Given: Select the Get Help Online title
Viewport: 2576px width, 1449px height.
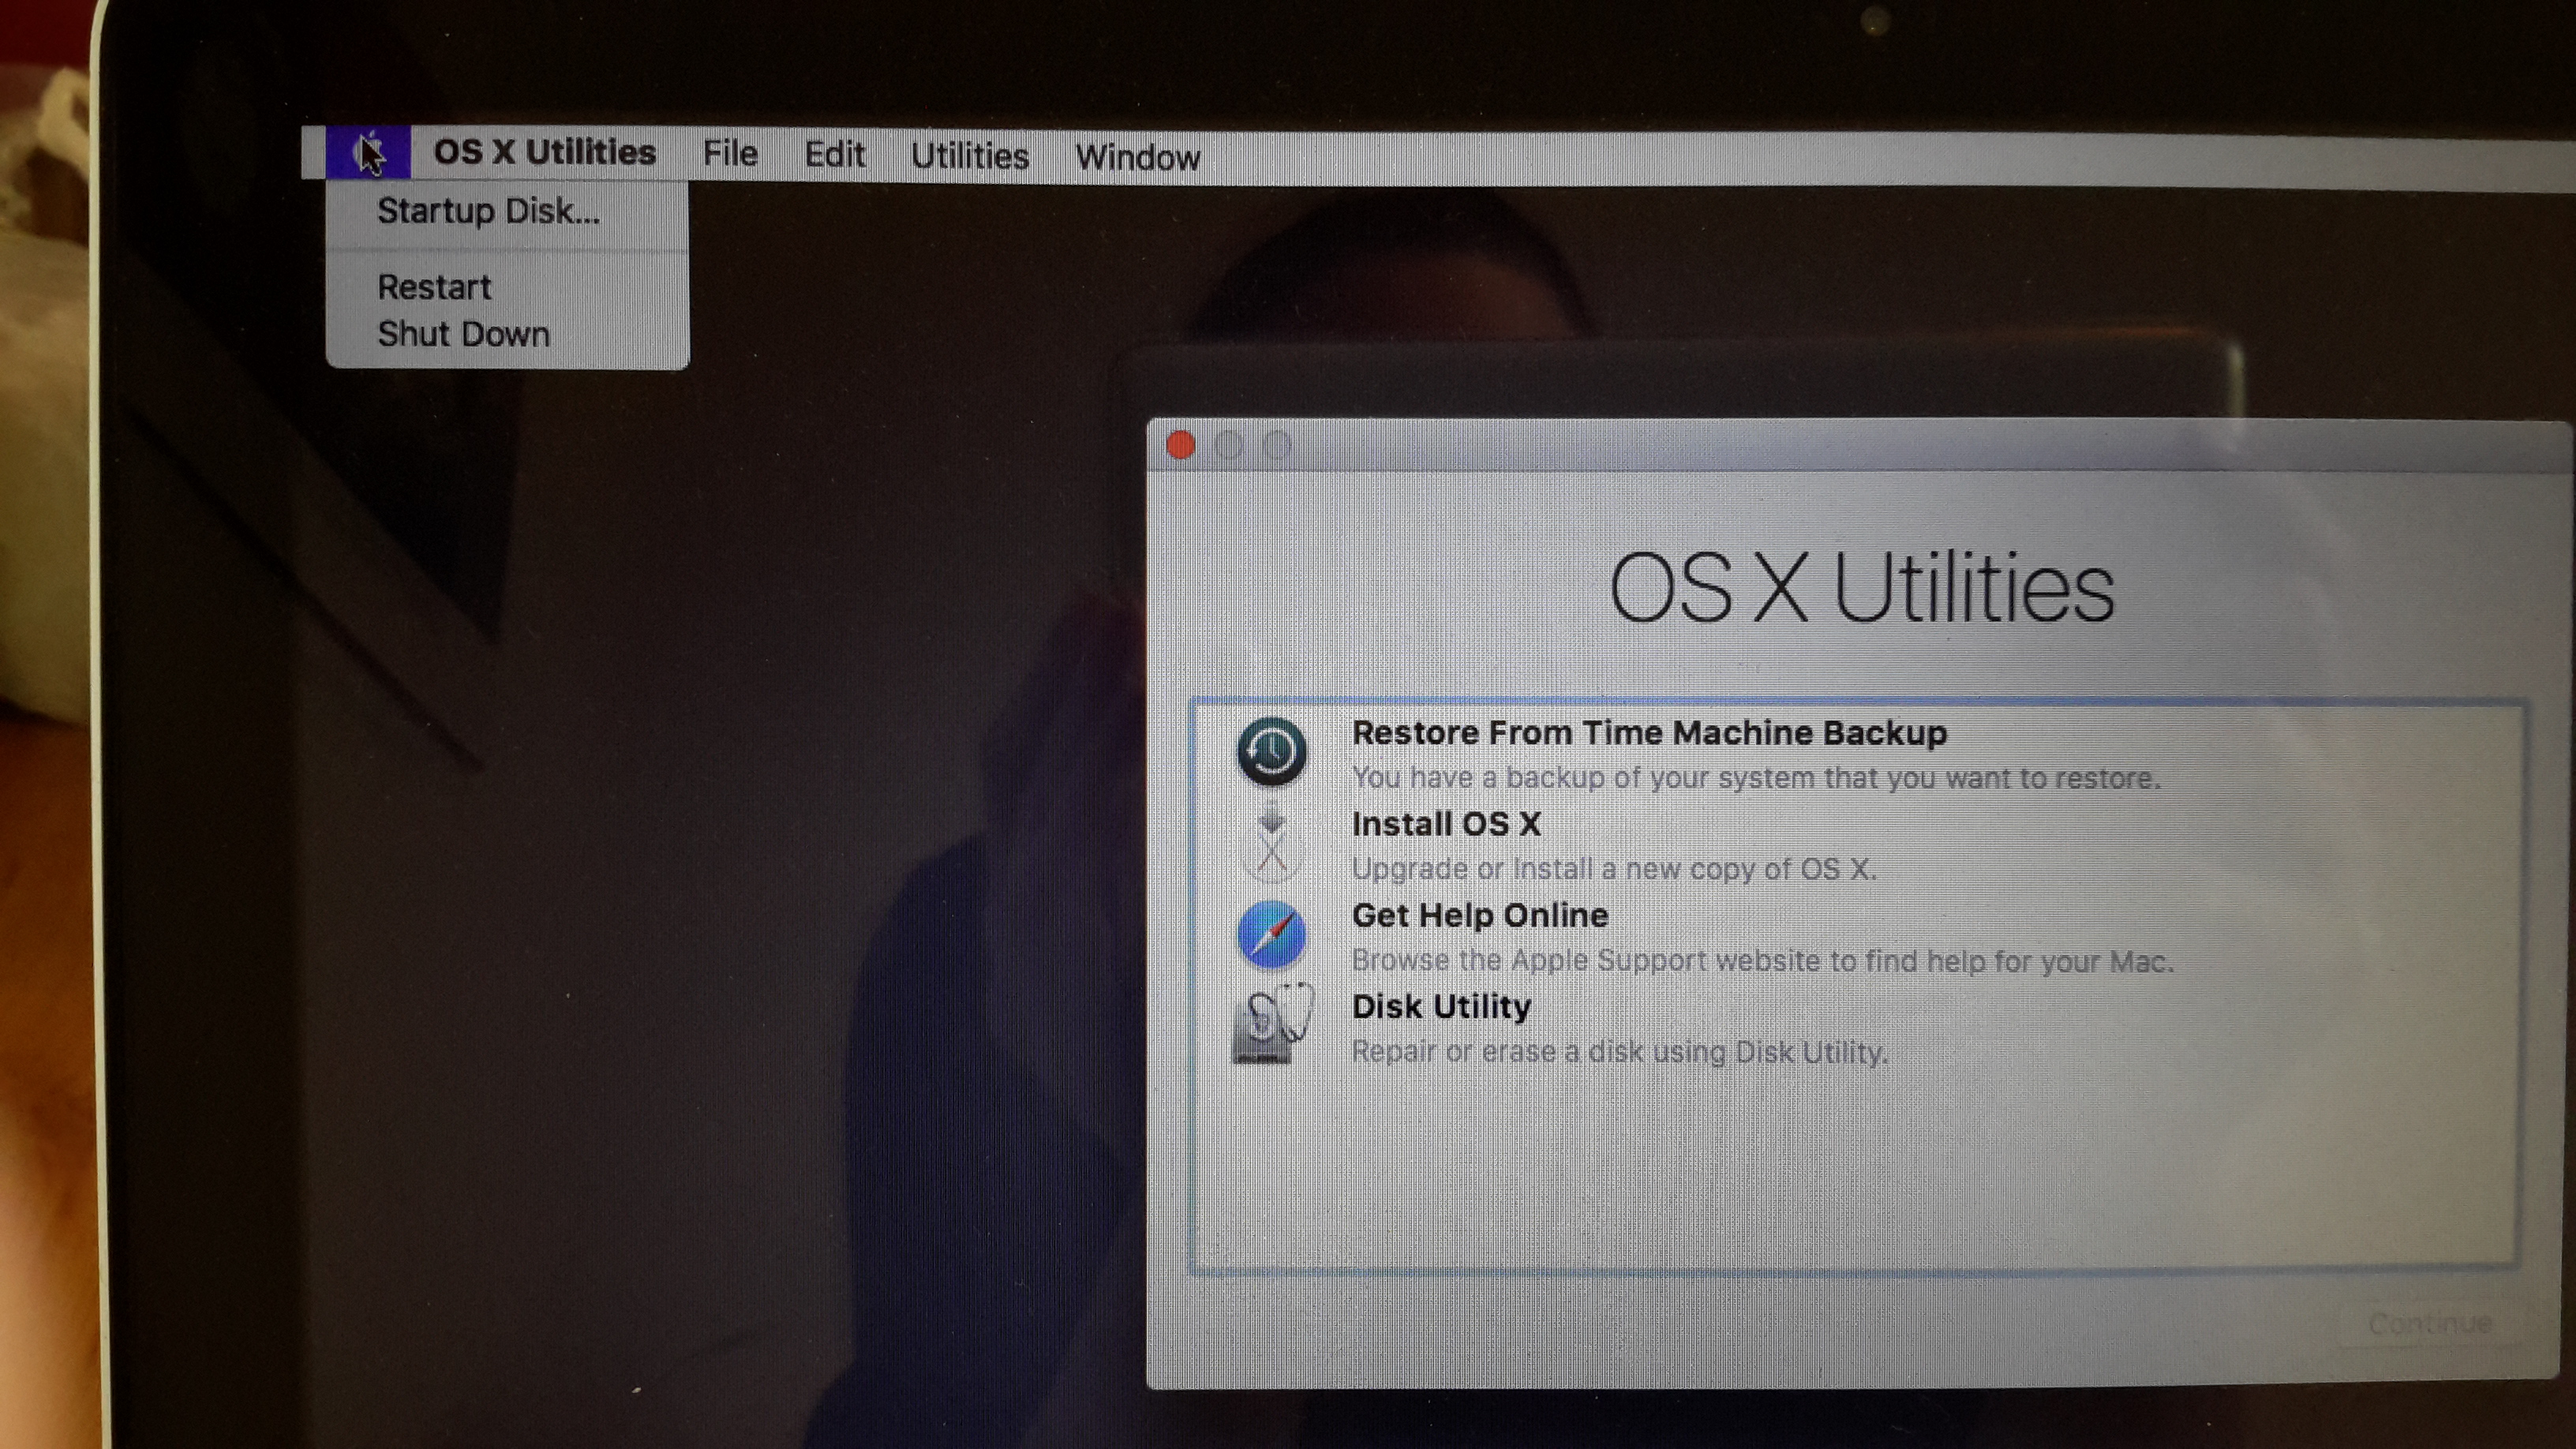Looking at the screenshot, I should [x=1480, y=915].
